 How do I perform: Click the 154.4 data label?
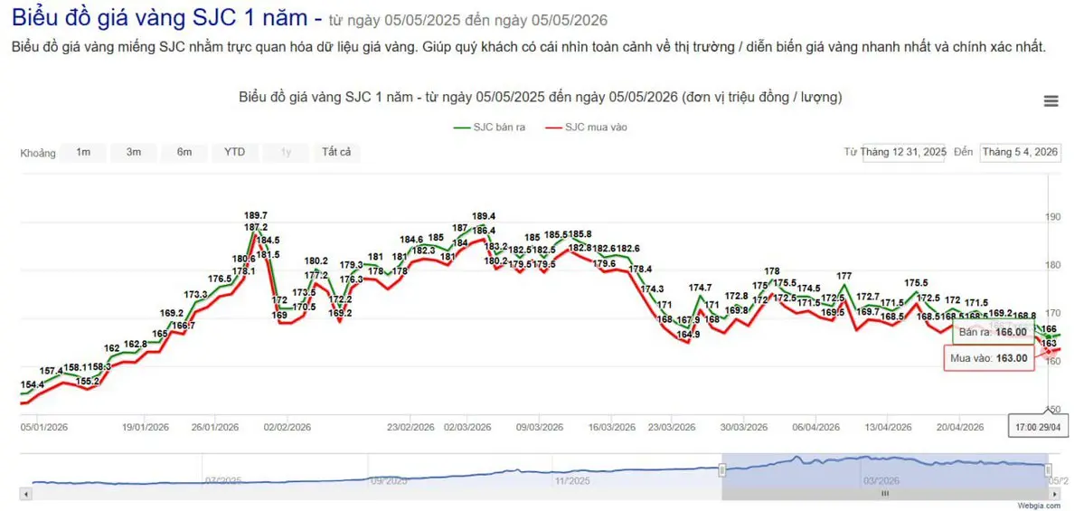click(33, 384)
